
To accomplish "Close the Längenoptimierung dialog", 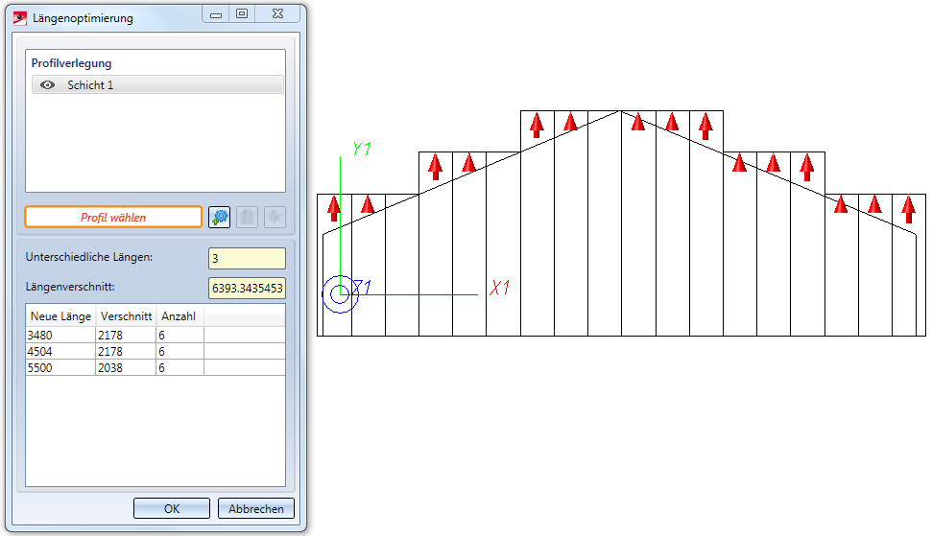I will [x=277, y=14].
